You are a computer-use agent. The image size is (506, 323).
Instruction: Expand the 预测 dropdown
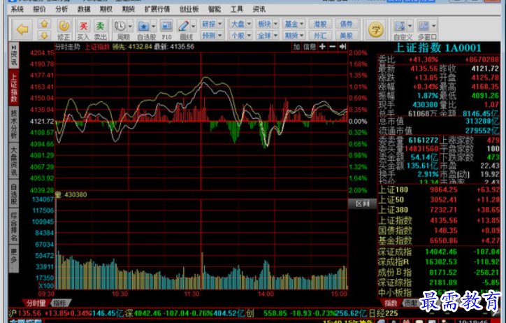click(x=220, y=35)
